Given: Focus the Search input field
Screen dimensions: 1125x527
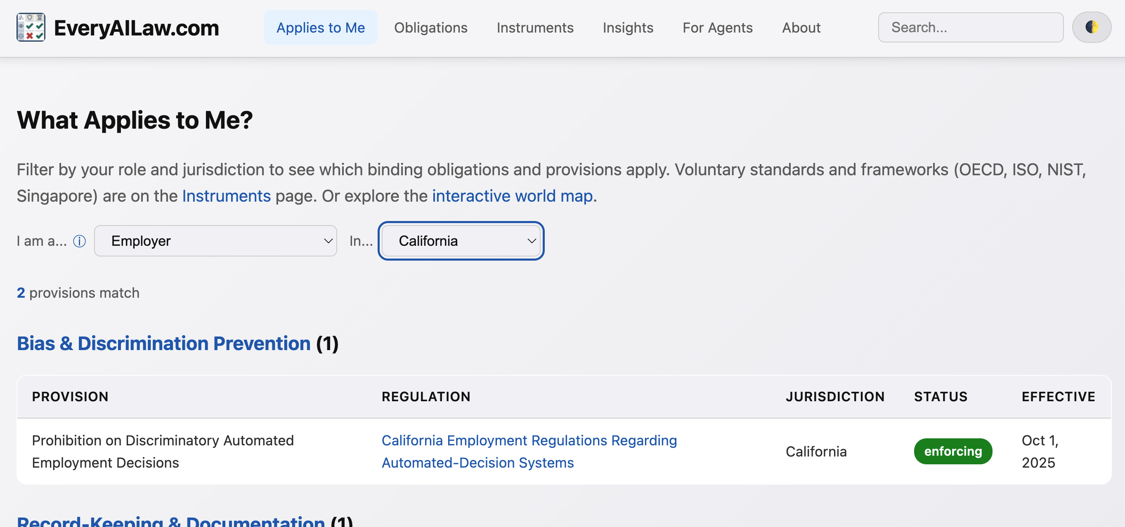Looking at the screenshot, I should click(x=970, y=28).
